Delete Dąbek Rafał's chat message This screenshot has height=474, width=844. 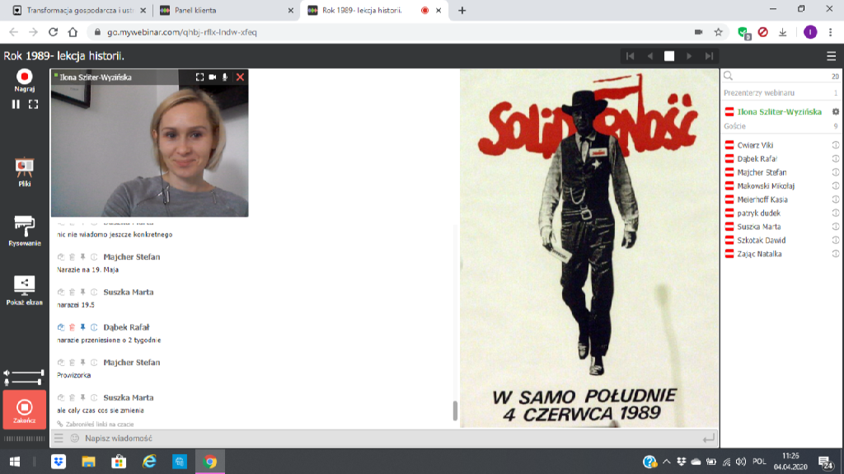[72, 327]
